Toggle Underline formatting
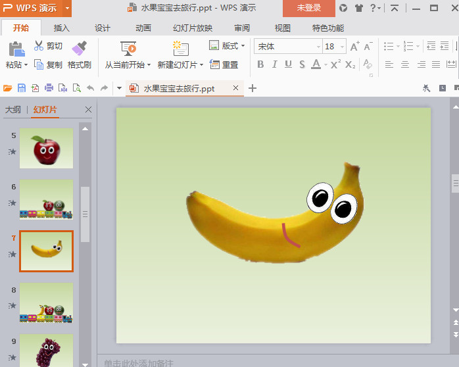This screenshot has height=367, width=459. [288, 64]
